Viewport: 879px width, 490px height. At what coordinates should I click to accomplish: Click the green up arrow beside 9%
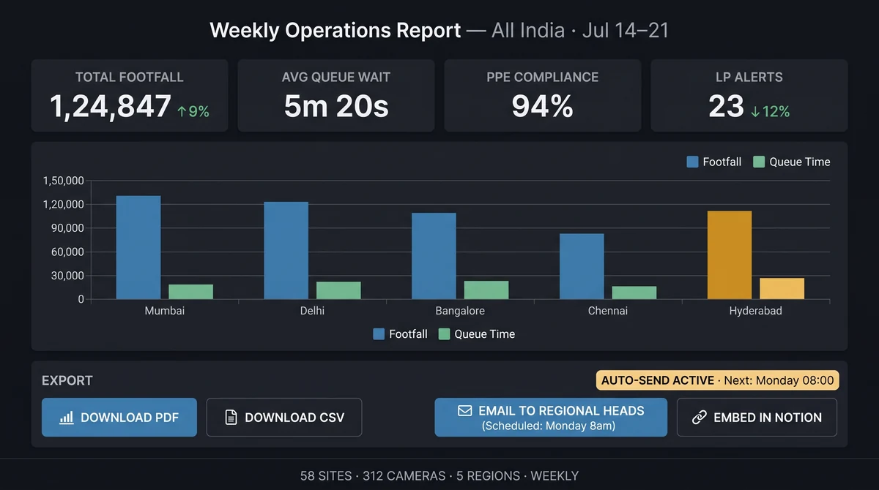click(x=182, y=111)
